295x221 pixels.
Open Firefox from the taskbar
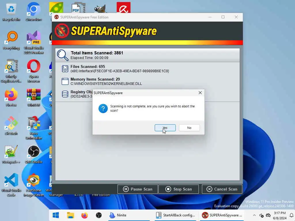point(84,215)
